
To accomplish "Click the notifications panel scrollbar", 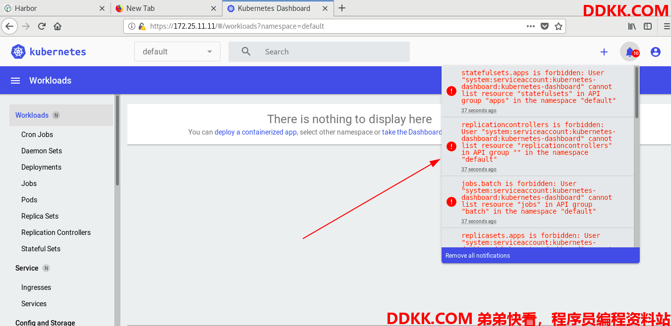I will coord(637,93).
